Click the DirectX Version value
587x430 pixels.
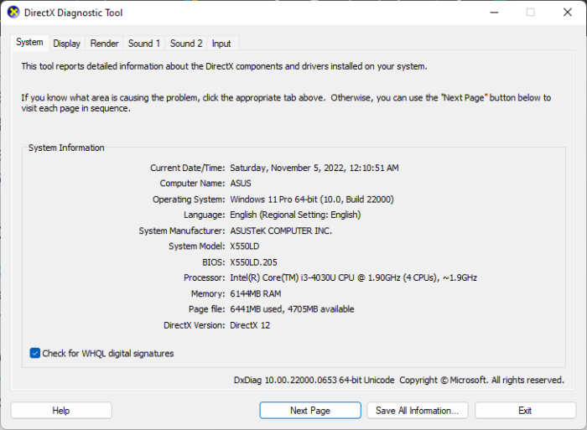(250, 325)
